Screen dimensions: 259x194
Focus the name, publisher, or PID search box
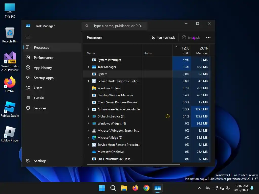[x=115, y=26]
